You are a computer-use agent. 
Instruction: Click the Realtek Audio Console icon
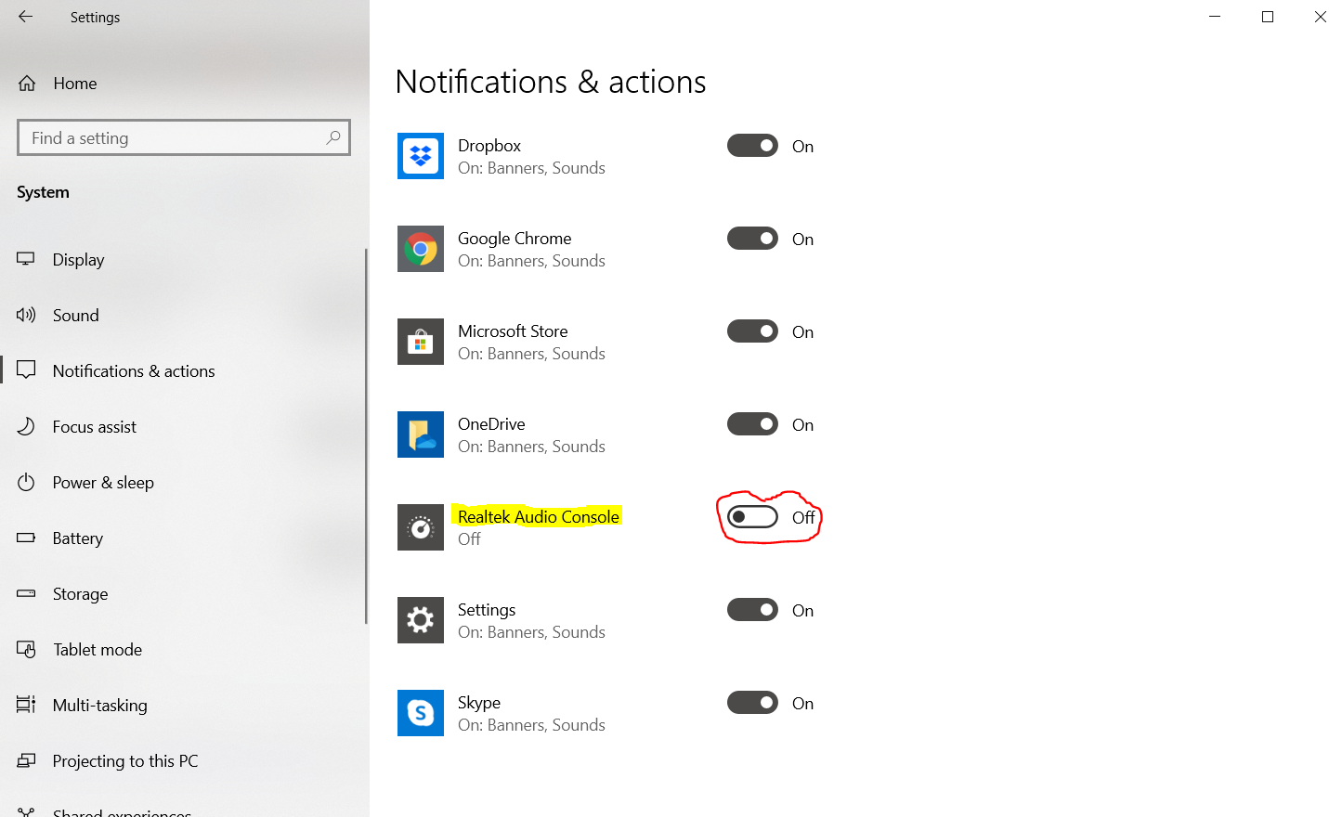[x=421, y=527]
